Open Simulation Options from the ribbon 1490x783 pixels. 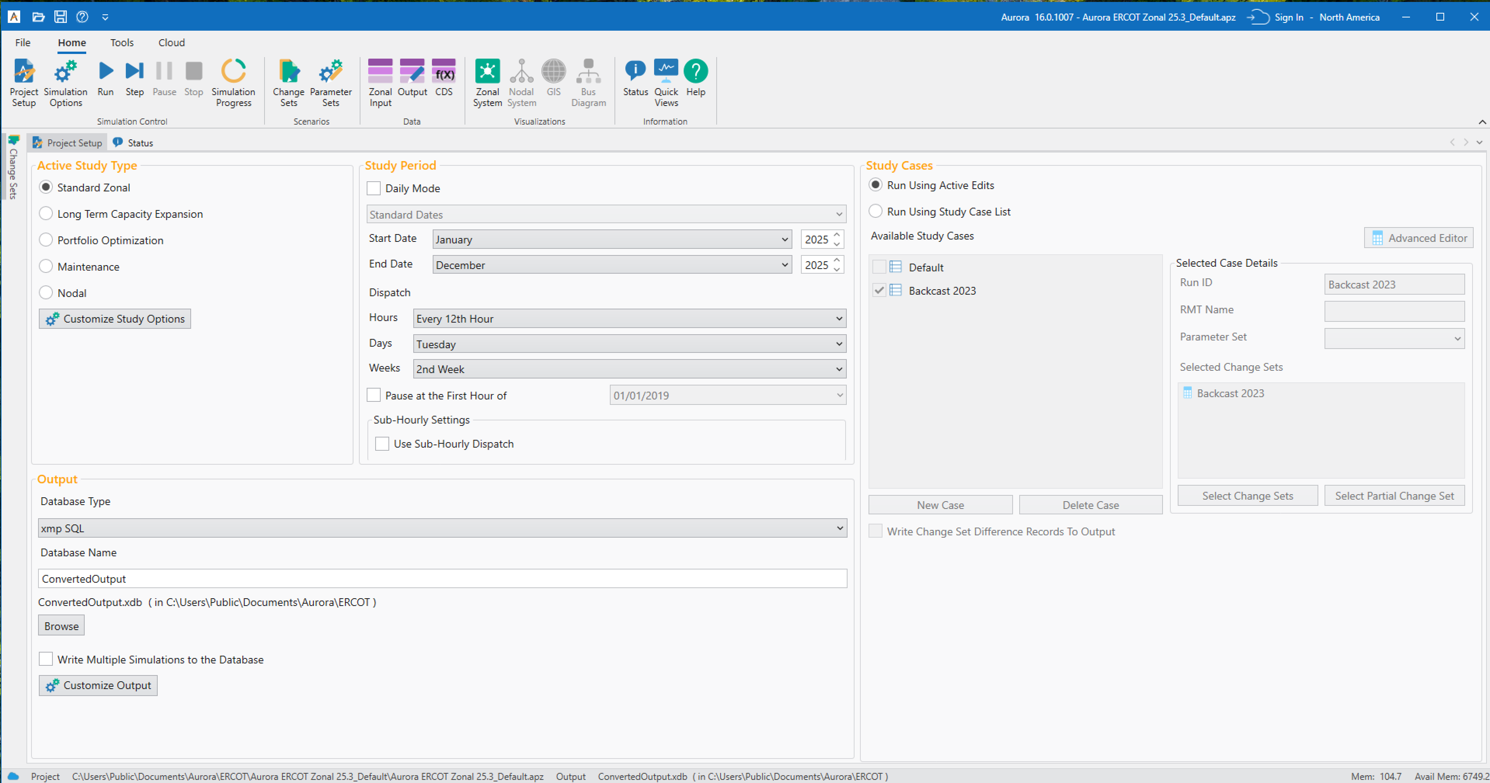65,83
